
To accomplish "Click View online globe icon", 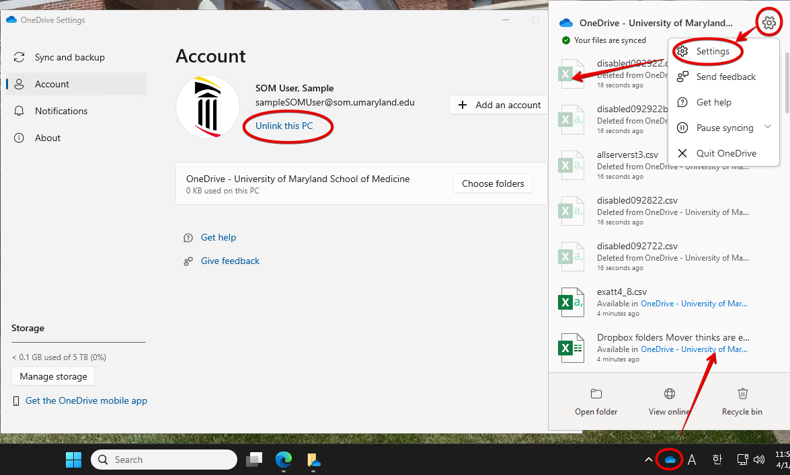I will click(669, 402).
